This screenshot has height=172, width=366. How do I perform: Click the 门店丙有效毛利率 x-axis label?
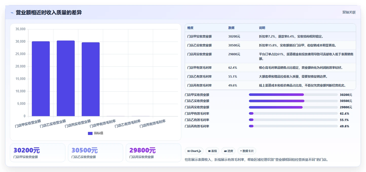[153, 124]
